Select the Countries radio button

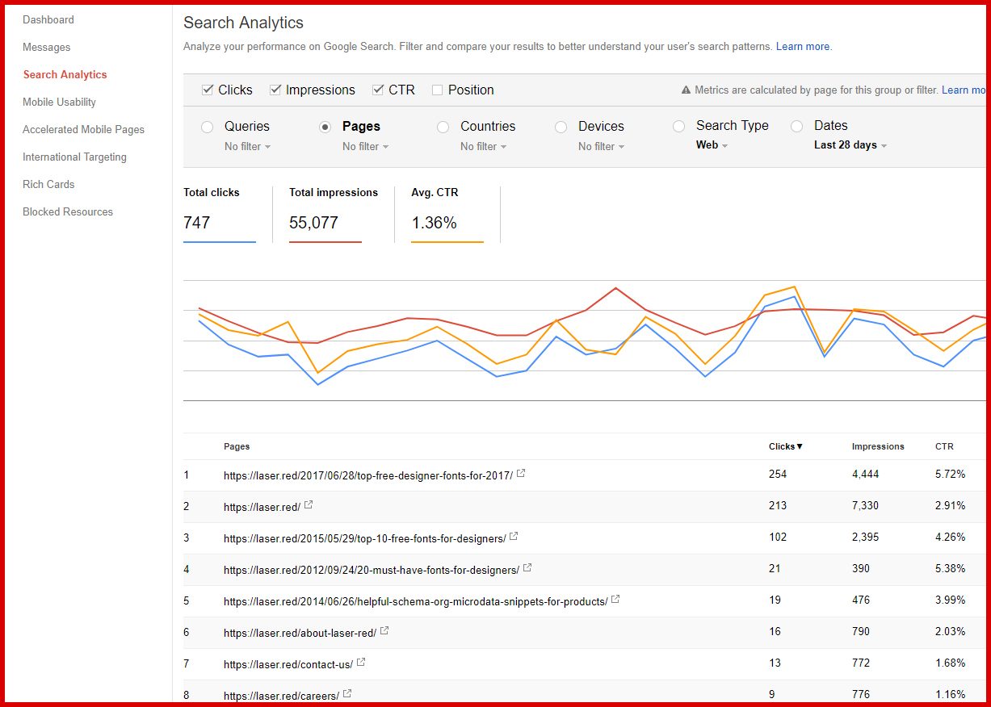[443, 127]
